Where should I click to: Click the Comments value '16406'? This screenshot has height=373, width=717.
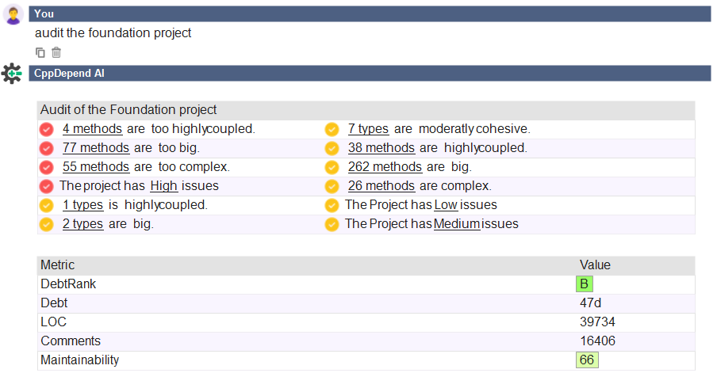(597, 341)
